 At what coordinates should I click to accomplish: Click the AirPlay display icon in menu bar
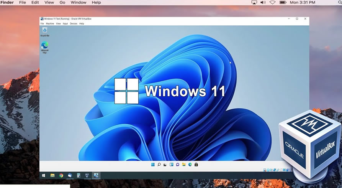point(254,2)
